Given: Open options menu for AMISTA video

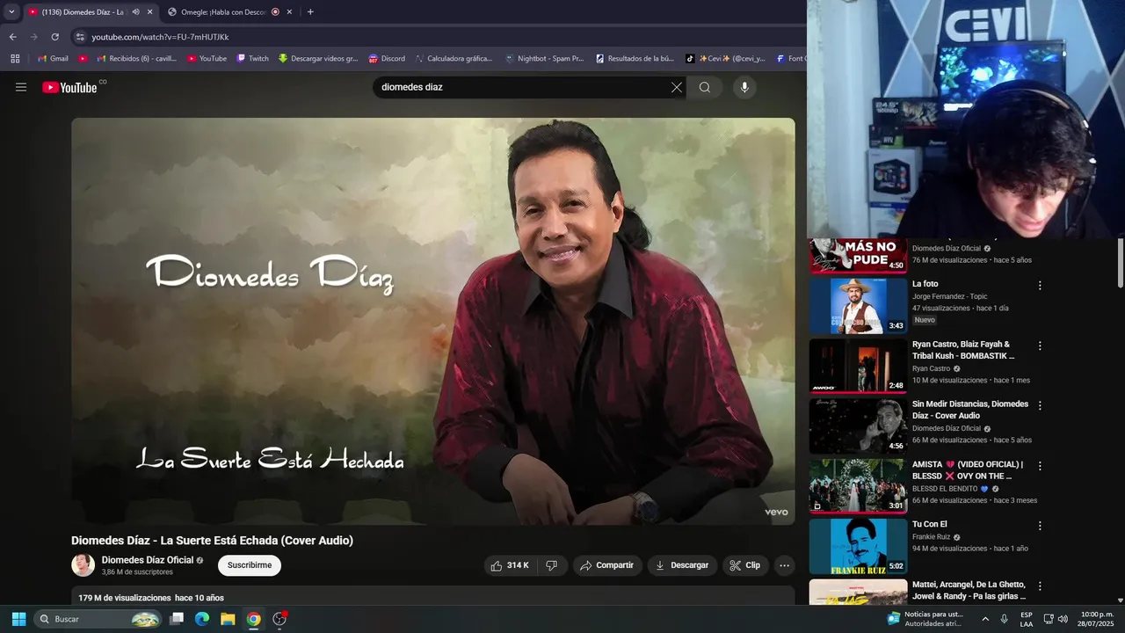Looking at the screenshot, I should click(1040, 466).
